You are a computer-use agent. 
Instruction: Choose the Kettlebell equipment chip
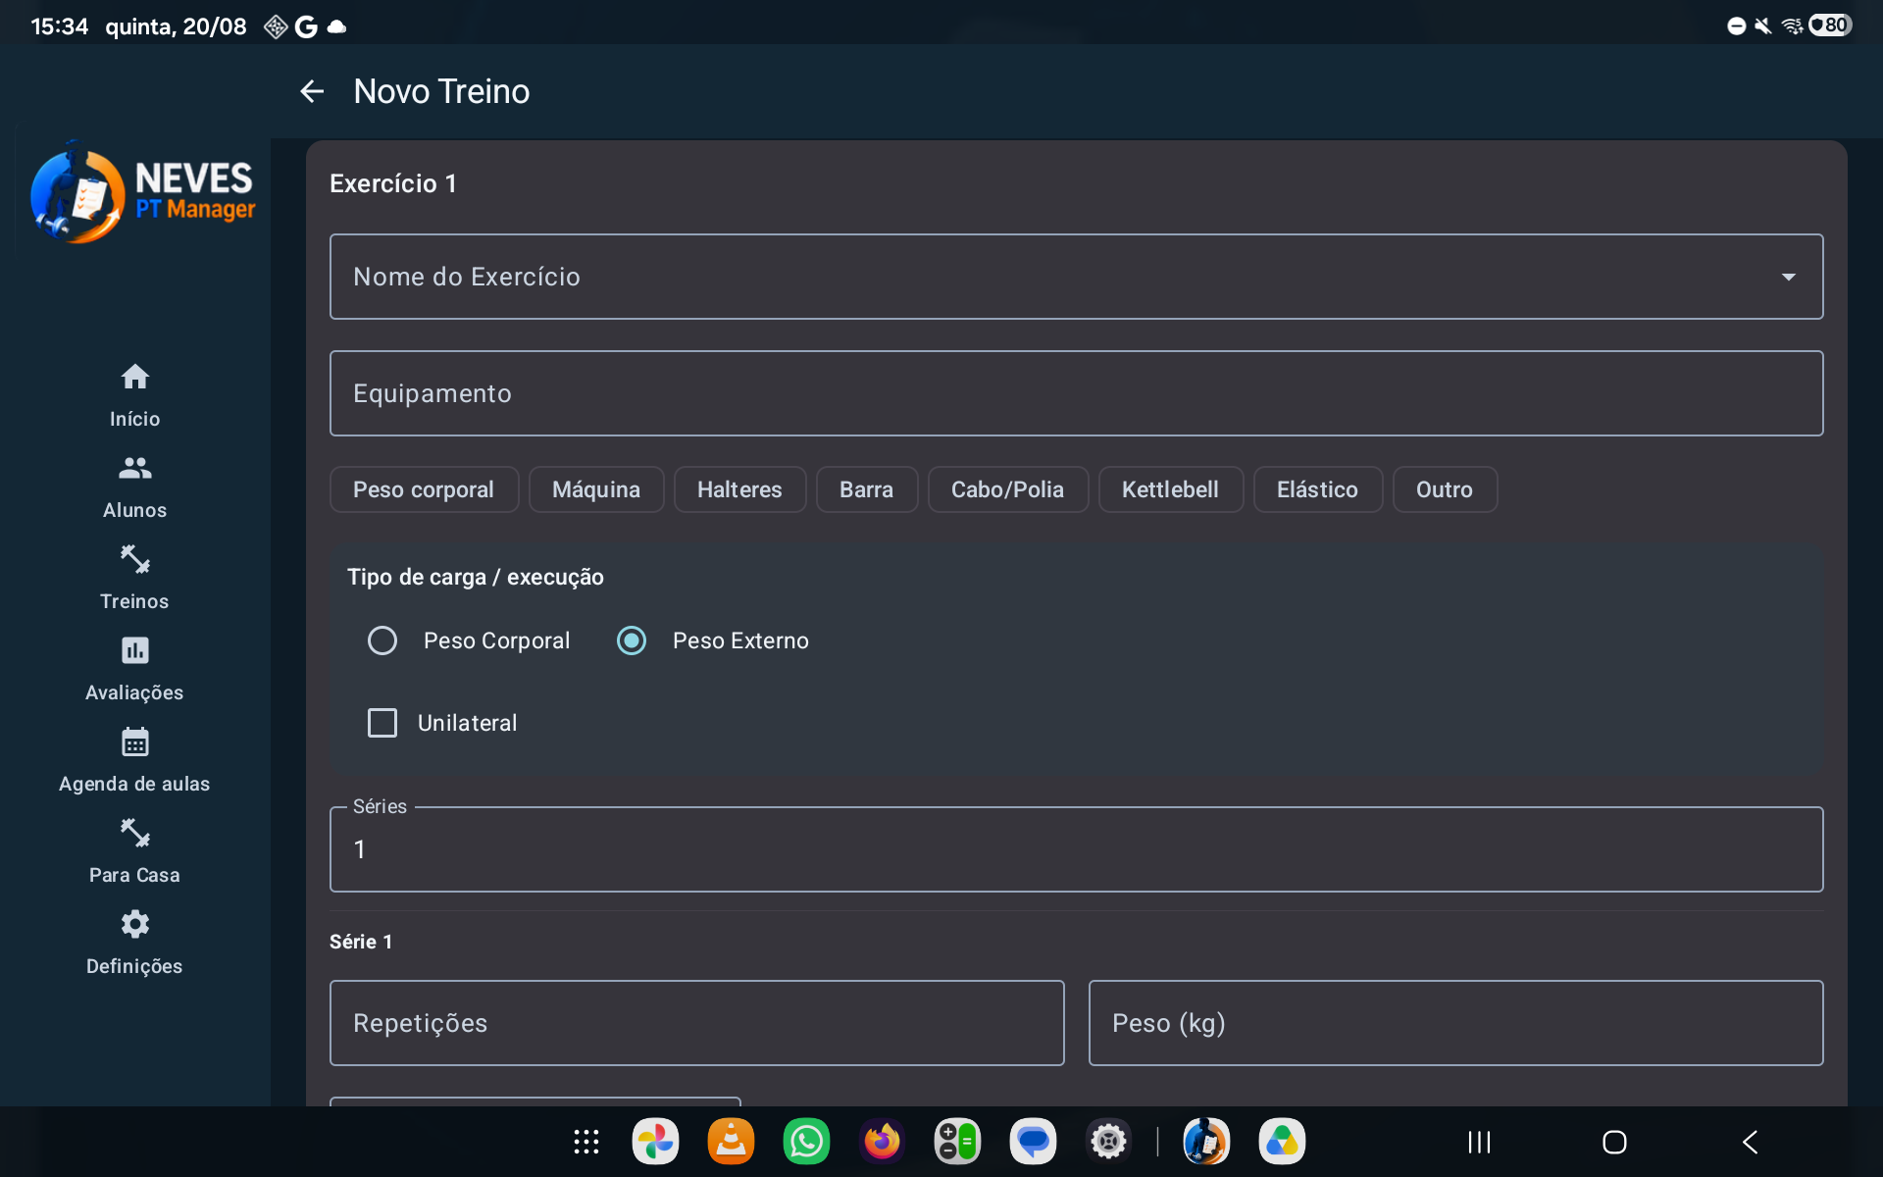pyautogui.click(x=1171, y=489)
